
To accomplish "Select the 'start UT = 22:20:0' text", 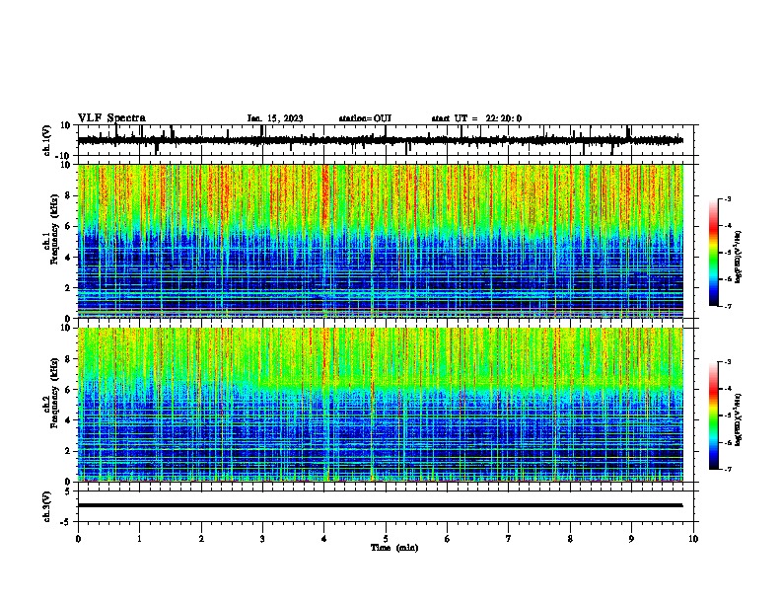I will pyautogui.click(x=476, y=118).
